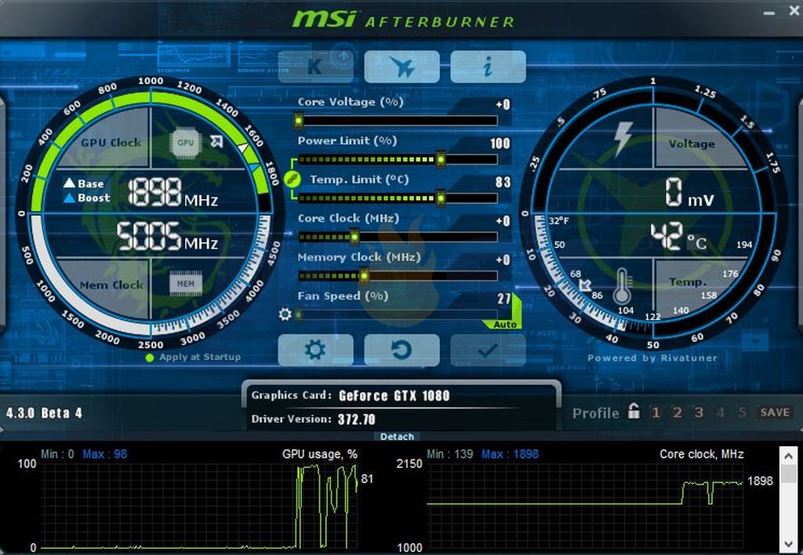803x555 pixels.
Task: Click the monitor graph scrollbar thumb
Action: point(789,473)
